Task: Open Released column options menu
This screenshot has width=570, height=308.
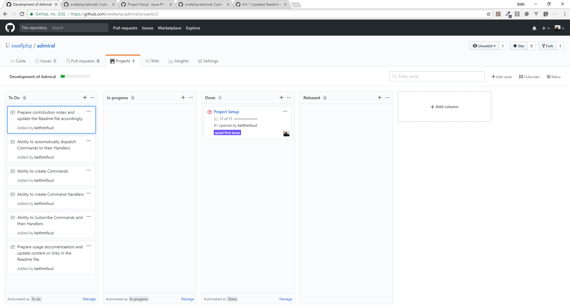Action: click(x=387, y=97)
